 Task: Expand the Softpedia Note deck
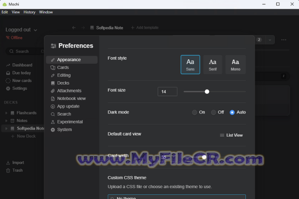[x=6, y=129]
